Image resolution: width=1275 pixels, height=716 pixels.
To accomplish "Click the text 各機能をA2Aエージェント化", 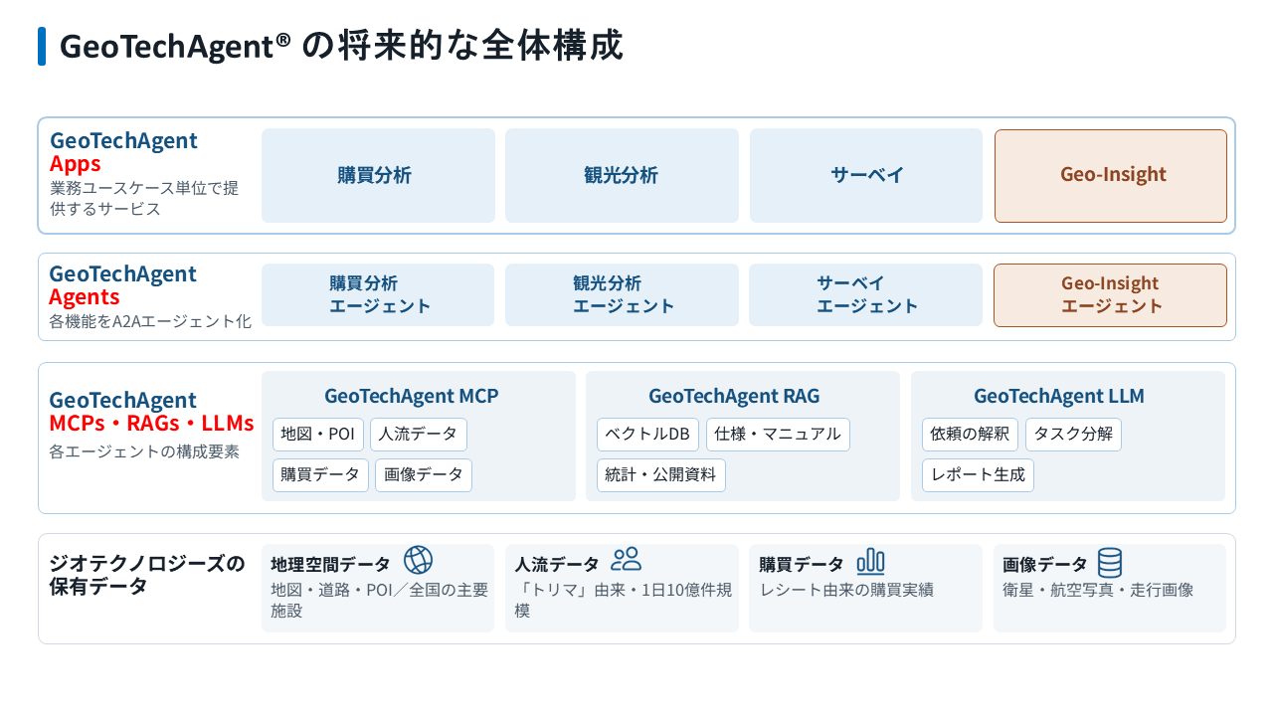I will click(150, 321).
